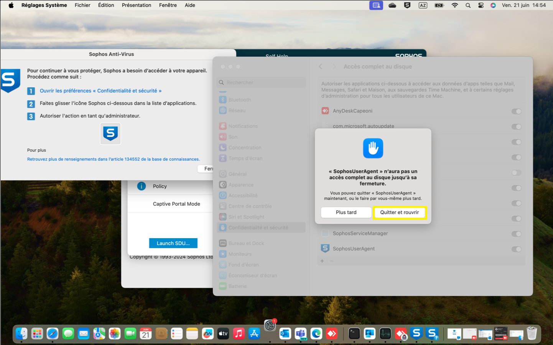Open the Wi-Fi status menu
Viewport: 553px width, 345px height.
pos(455,5)
